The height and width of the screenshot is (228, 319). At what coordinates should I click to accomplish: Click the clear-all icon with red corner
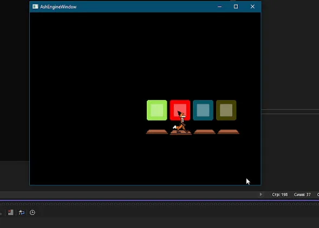click(11, 212)
